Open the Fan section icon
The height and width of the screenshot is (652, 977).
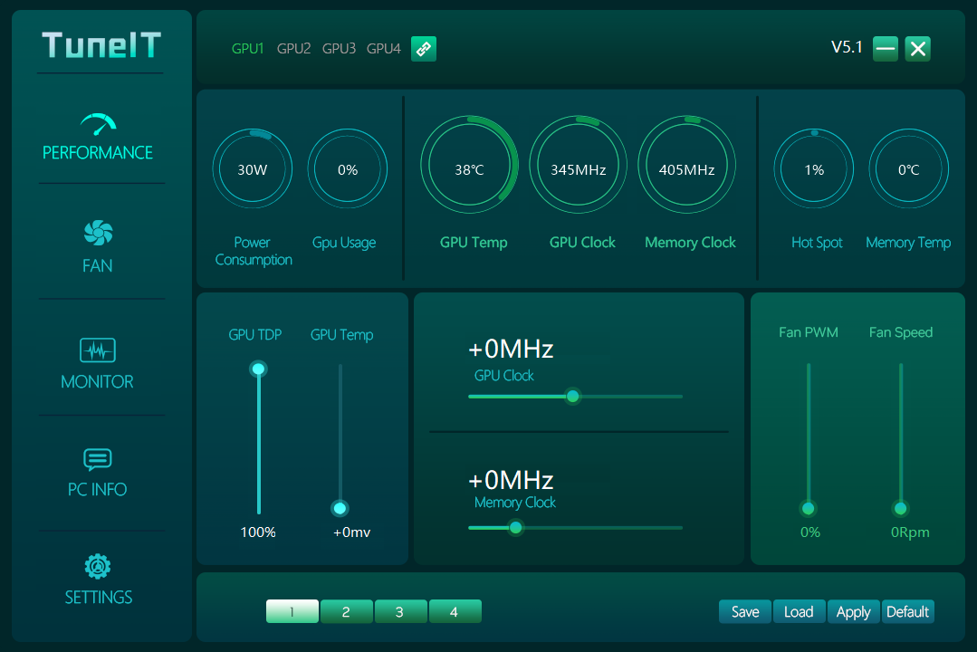click(x=98, y=234)
